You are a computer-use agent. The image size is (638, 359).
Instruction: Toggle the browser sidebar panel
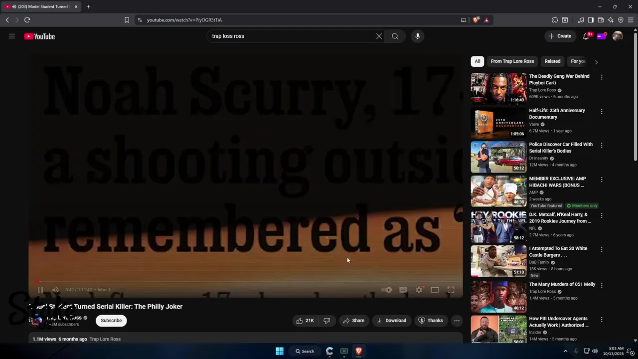591,20
